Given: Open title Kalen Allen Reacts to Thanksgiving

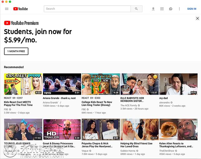Looking at the screenshot, I should click(176, 145).
